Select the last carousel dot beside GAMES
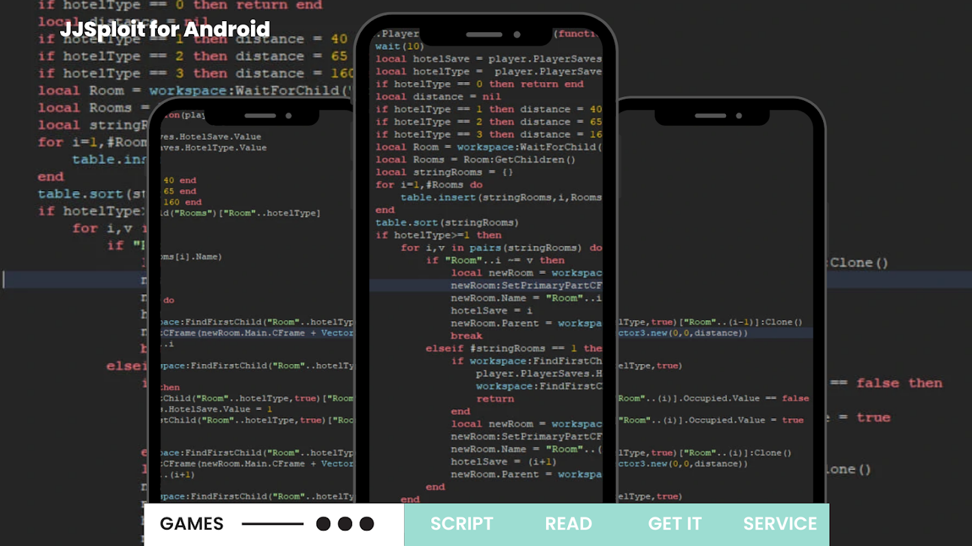The width and height of the screenshot is (972, 546). 367,523
